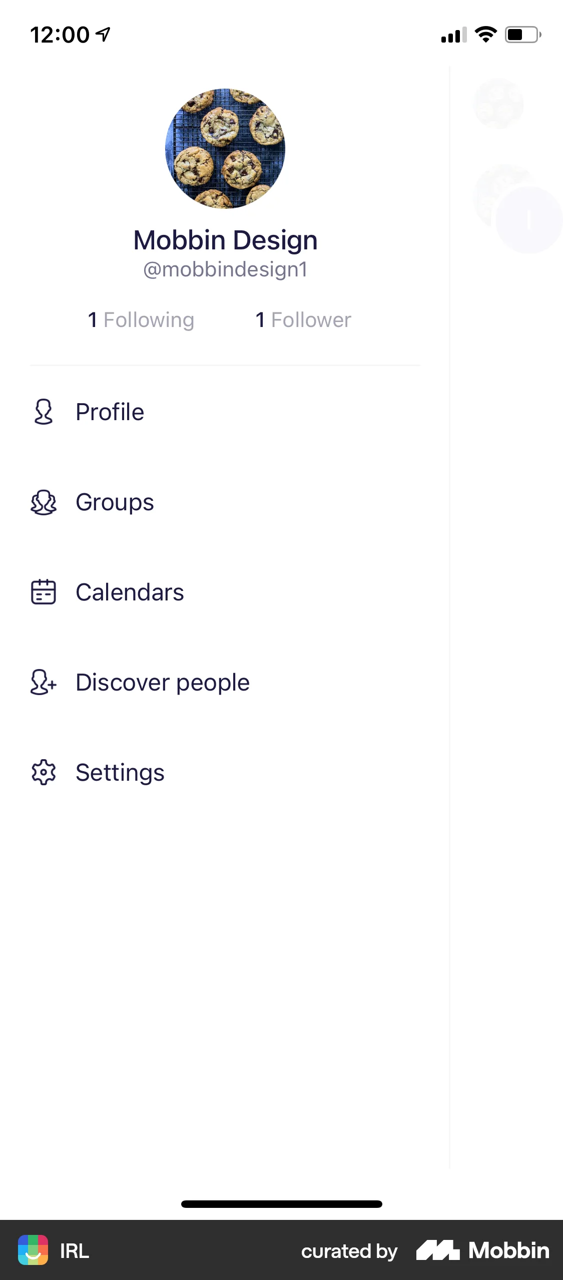Tap the IRL app logo icon
This screenshot has height=1280, width=563.
(33, 1250)
